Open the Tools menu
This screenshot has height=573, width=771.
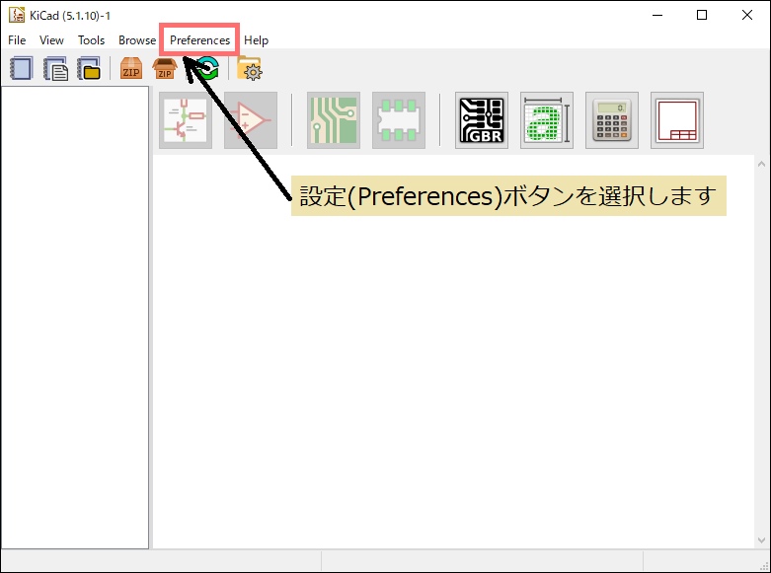click(92, 40)
